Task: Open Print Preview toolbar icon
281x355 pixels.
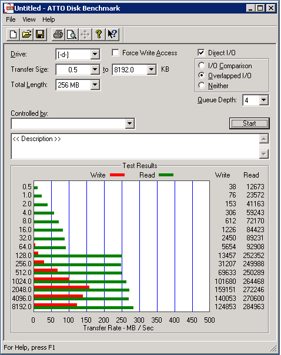Action: click(72, 35)
